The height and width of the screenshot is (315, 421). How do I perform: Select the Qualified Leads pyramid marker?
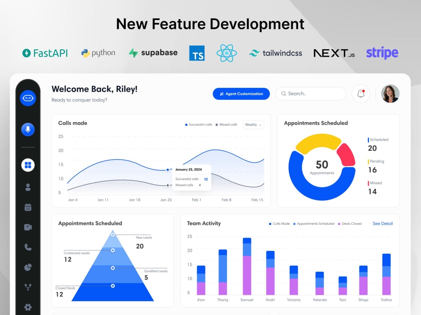113,268
